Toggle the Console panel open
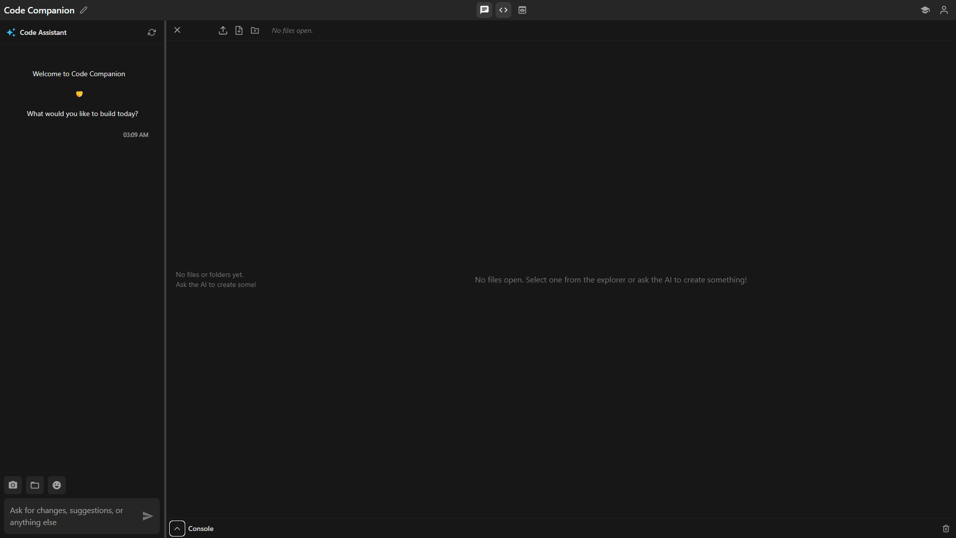The width and height of the screenshot is (956, 538). [200, 529]
